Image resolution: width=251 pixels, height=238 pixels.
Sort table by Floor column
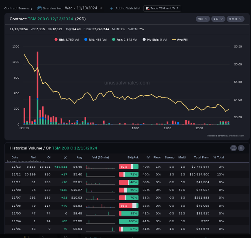pyautogui.click(x=157, y=157)
